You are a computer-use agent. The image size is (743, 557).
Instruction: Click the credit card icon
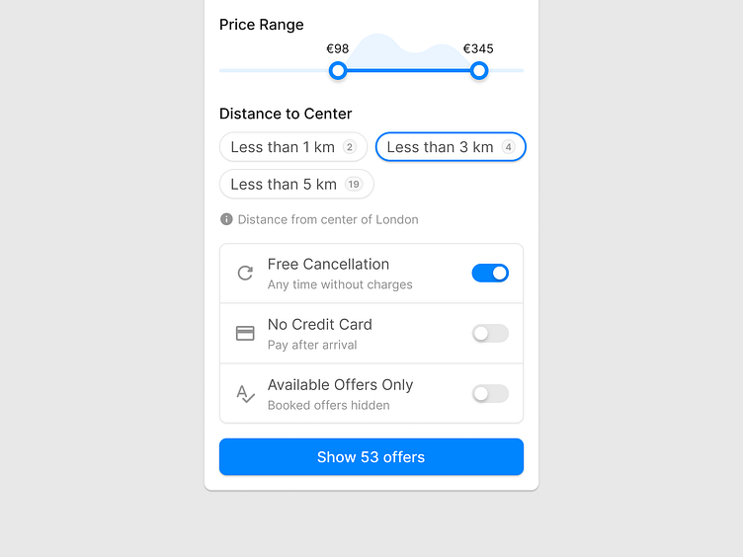click(x=245, y=334)
